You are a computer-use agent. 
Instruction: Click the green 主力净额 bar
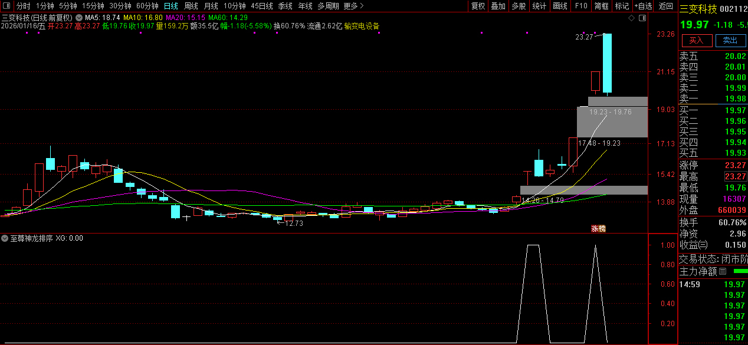pos(740,271)
